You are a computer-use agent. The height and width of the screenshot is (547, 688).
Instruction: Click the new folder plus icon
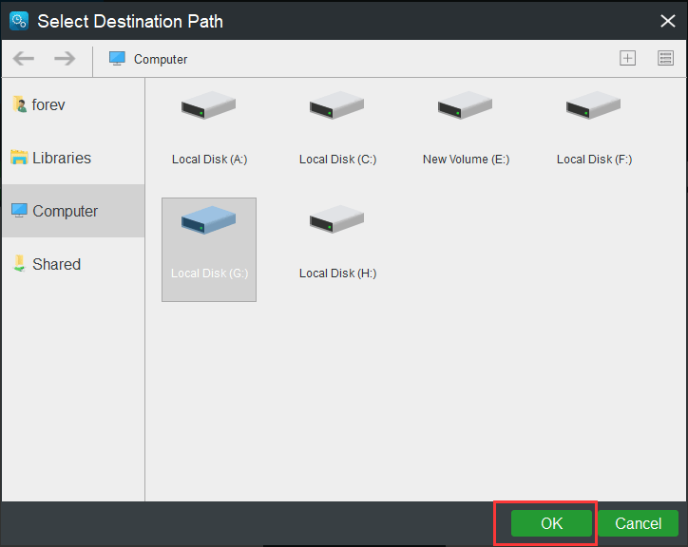point(627,58)
